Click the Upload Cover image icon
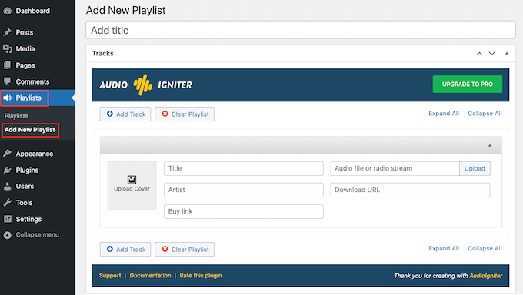Viewport: 523px width, 295px height. 132,180
